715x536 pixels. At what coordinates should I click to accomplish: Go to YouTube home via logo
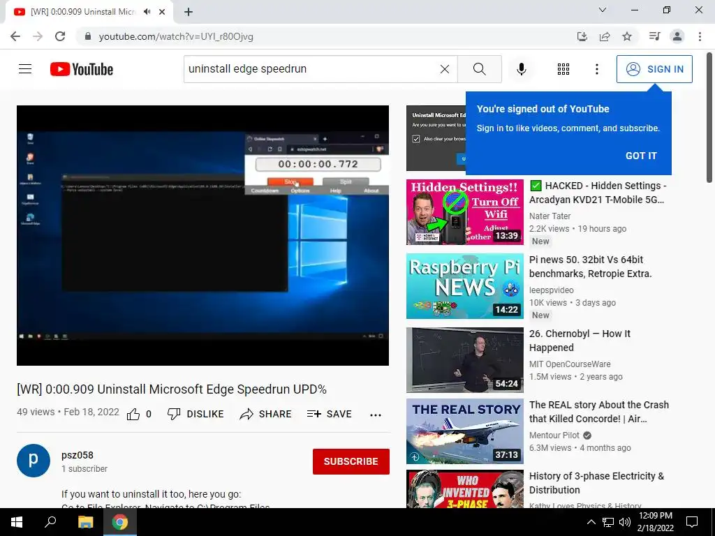point(82,69)
